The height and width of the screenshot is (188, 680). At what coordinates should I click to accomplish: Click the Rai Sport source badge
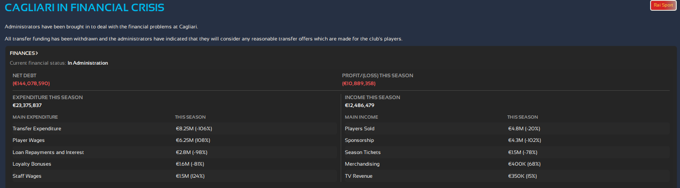pos(663,5)
